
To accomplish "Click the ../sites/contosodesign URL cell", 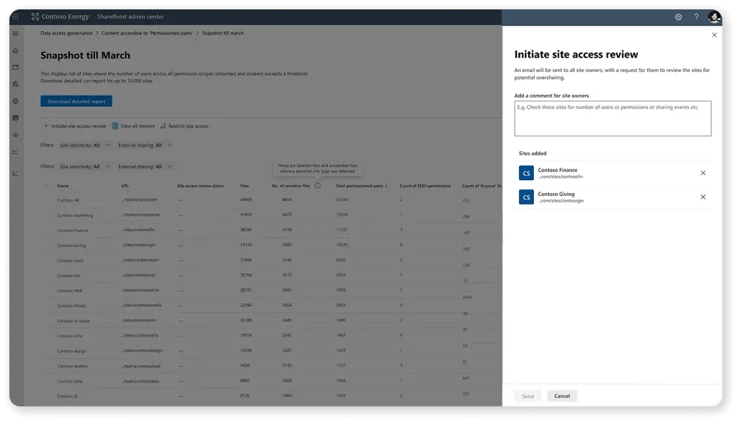I will (141, 351).
